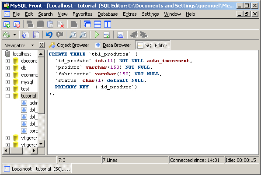Open the View menu

[63, 14]
